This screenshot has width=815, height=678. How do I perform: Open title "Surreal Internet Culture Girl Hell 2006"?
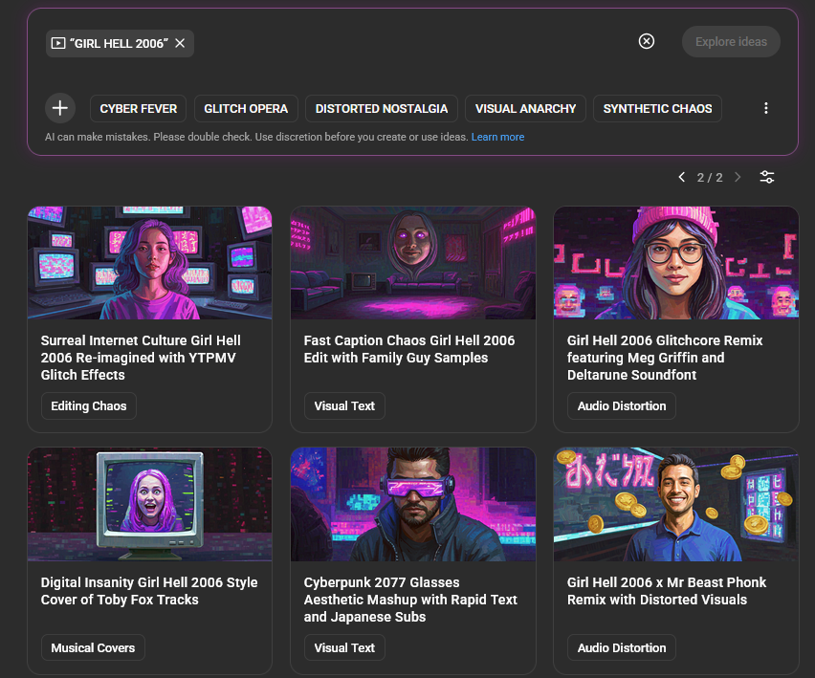(141, 358)
